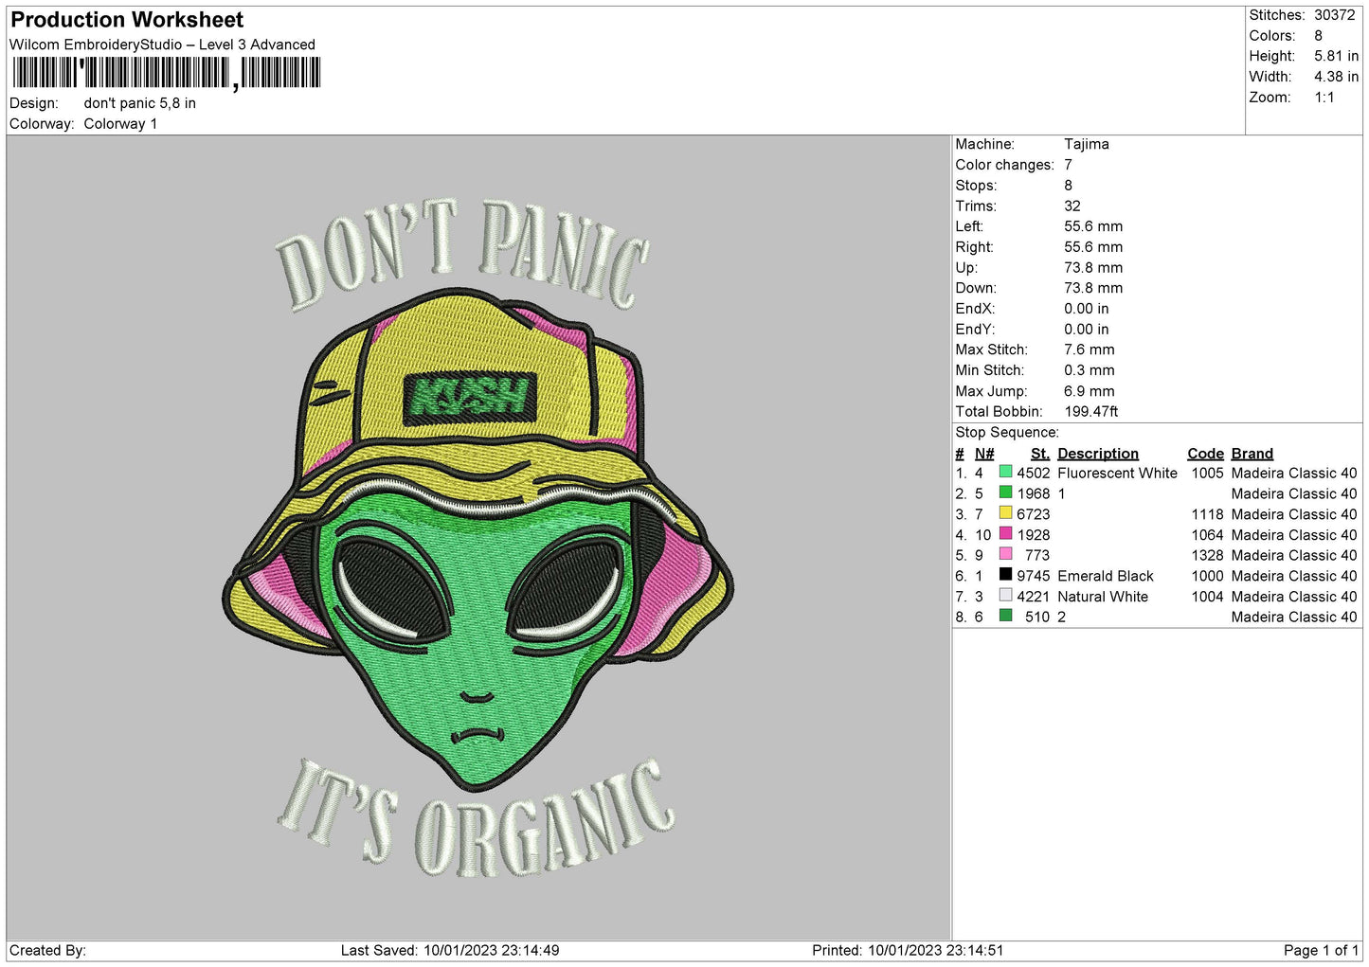Click the Trims value 32

point(1072,206)
